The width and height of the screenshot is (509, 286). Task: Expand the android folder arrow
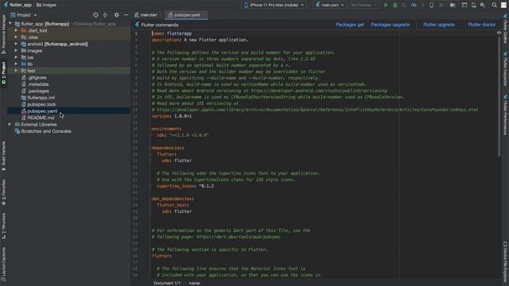[x=16, y=44]
